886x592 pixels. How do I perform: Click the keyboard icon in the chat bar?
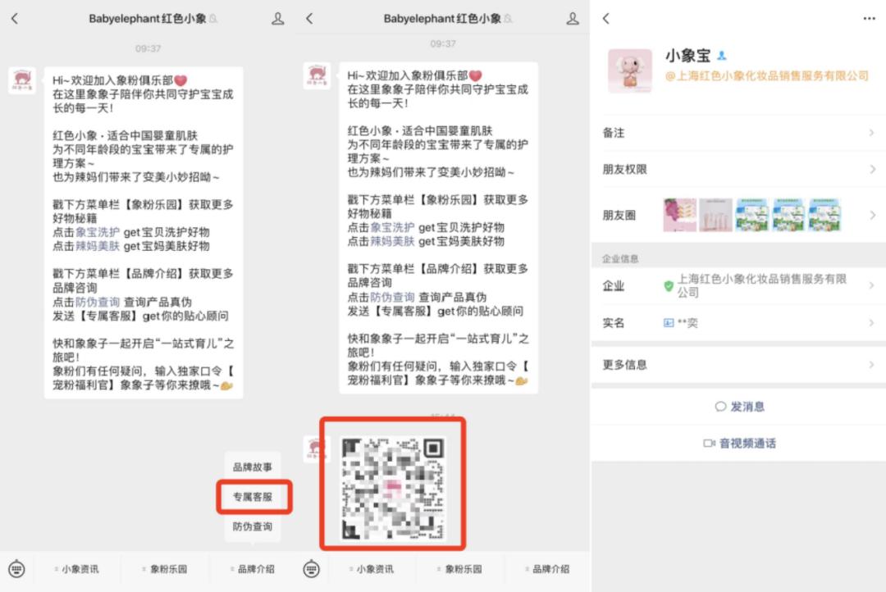(x=18, y=568)
